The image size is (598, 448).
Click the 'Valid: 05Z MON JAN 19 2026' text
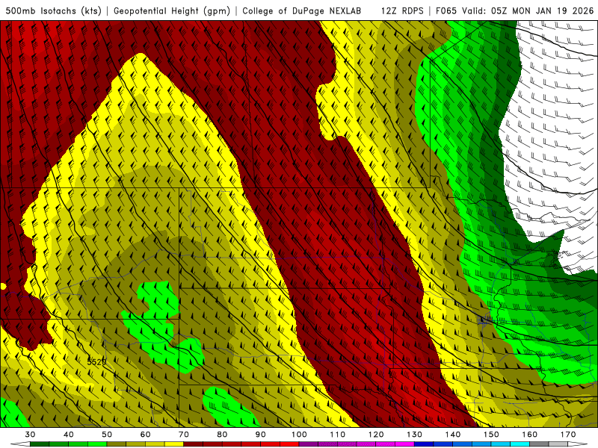(x=528, y=10)
